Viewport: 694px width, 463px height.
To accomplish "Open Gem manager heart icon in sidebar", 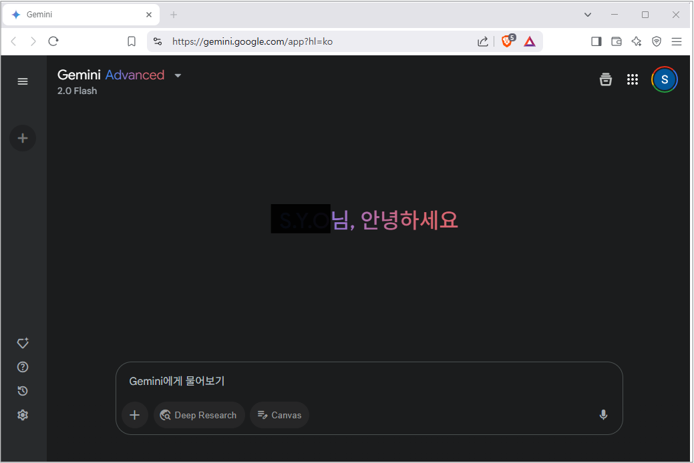I will coord(23,343).
